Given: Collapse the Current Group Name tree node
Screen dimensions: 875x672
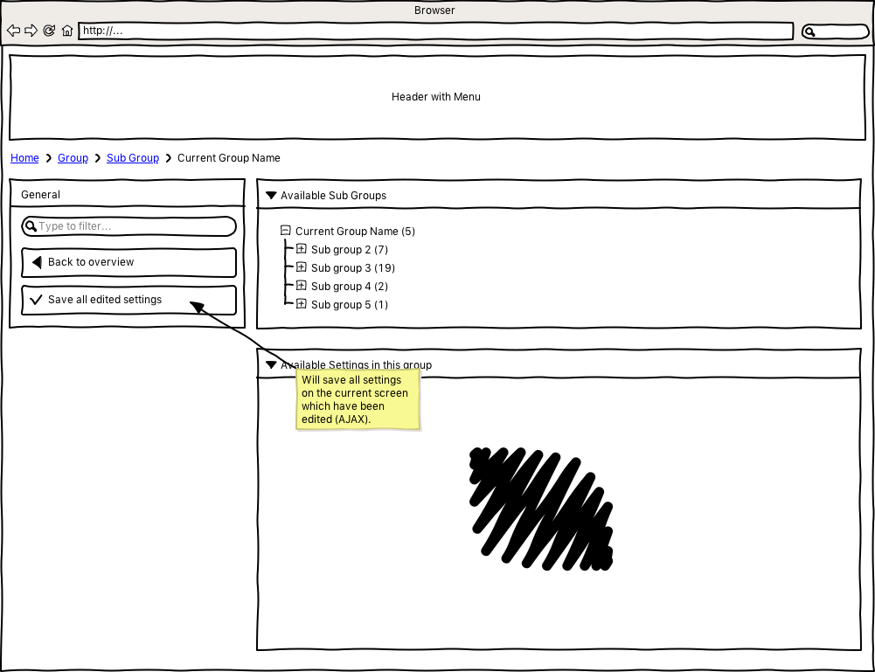Looking at the screenshot, I should (285, 232).
